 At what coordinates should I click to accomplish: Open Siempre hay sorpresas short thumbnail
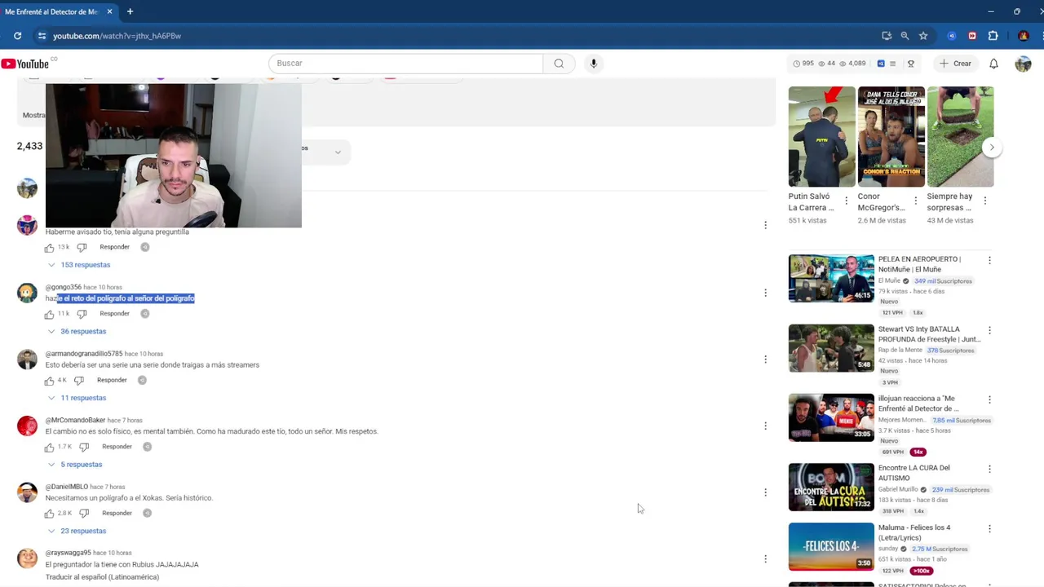pos(960,136)
